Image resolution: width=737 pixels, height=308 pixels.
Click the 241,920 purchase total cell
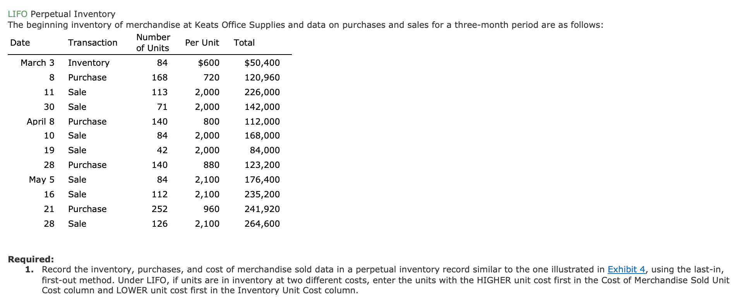click(x=262, y=209)
